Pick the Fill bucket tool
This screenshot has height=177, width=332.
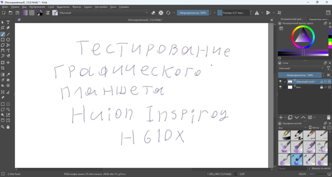point(3,86)
